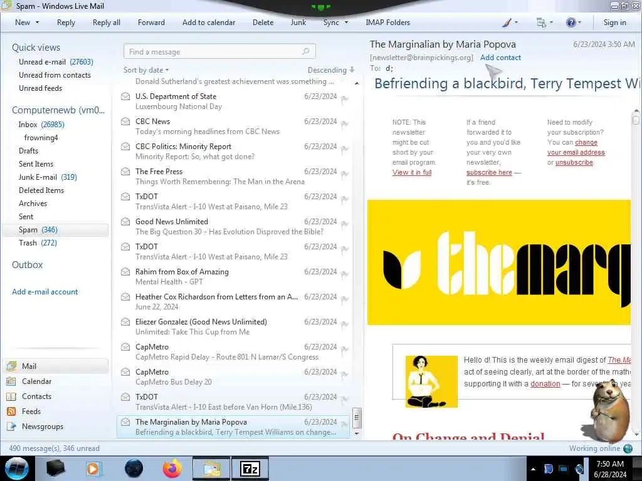Viewport: 642px width, 481px height.
Task: Click Delete in the toolbar
Action: [x=263, y=23]
